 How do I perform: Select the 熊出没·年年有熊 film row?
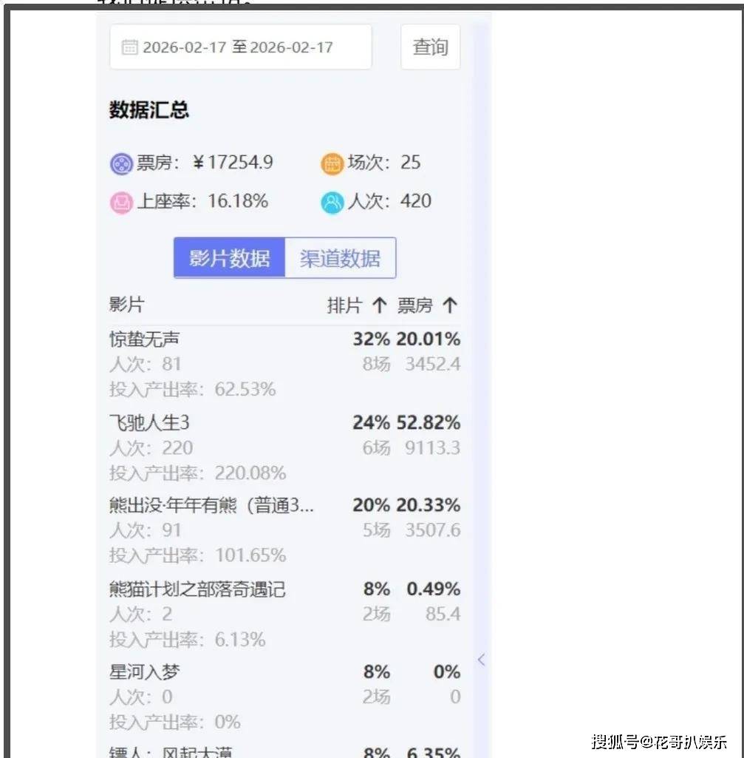point(211,506)
